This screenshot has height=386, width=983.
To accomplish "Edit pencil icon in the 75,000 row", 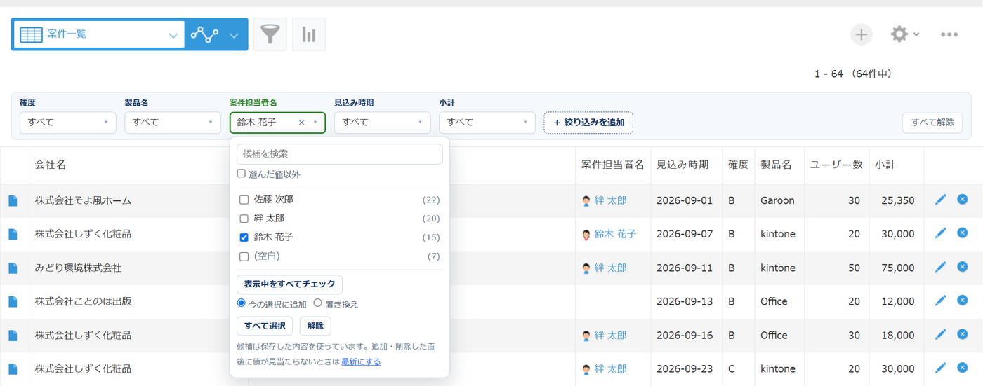I will coord(941,267).
